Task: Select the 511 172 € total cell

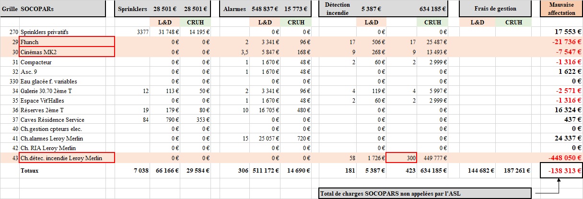Action: click(266, 170)
